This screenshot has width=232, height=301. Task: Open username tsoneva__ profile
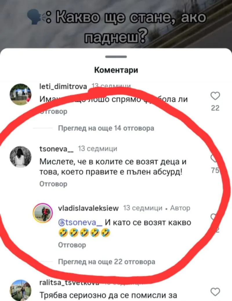pyautogui.click(x=56, y=149)
